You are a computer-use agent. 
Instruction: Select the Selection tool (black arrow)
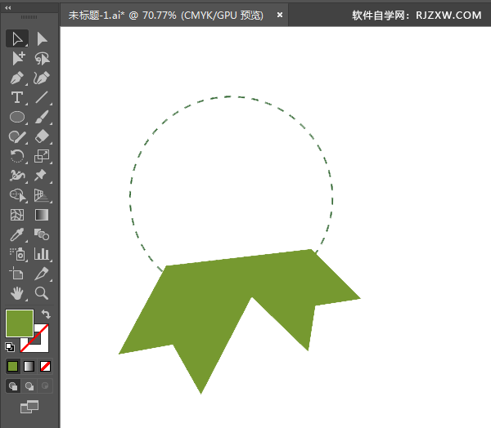(x=17, y=38)
